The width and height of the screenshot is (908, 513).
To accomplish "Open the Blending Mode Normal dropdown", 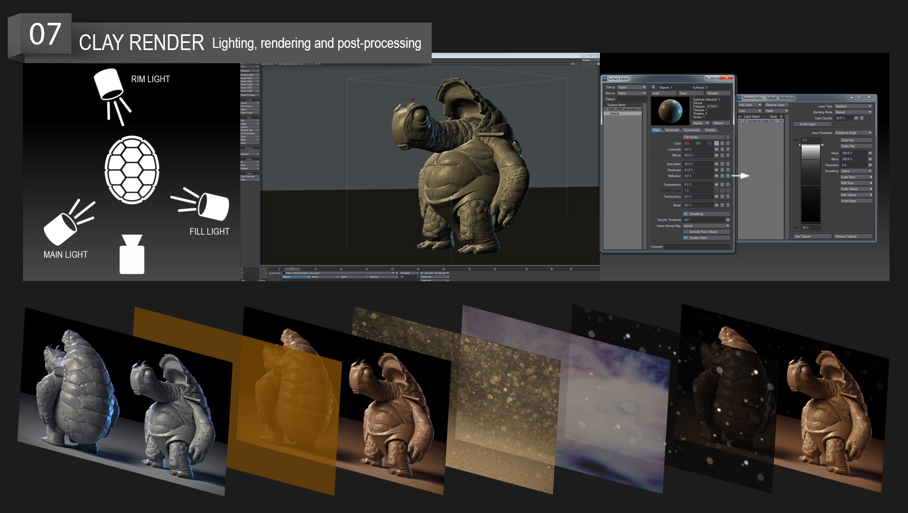I will (854, 112).
